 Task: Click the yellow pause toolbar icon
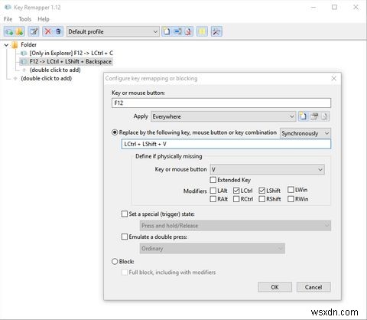point(202,31)
